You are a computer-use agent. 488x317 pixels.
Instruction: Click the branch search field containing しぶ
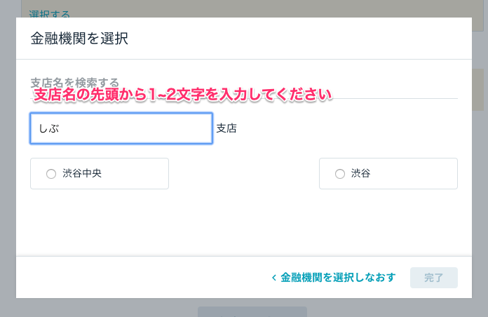tap(121, 128)
